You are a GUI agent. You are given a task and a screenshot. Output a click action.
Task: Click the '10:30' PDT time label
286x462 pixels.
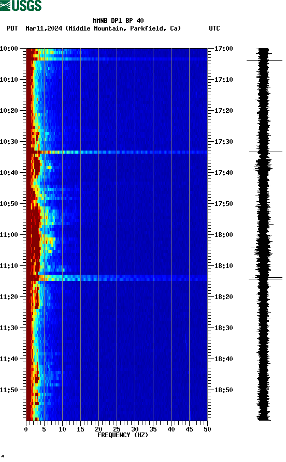coord(9,142)
